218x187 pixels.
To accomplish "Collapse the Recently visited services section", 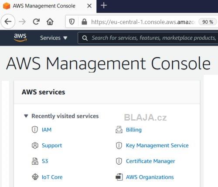I will [26, 116].
